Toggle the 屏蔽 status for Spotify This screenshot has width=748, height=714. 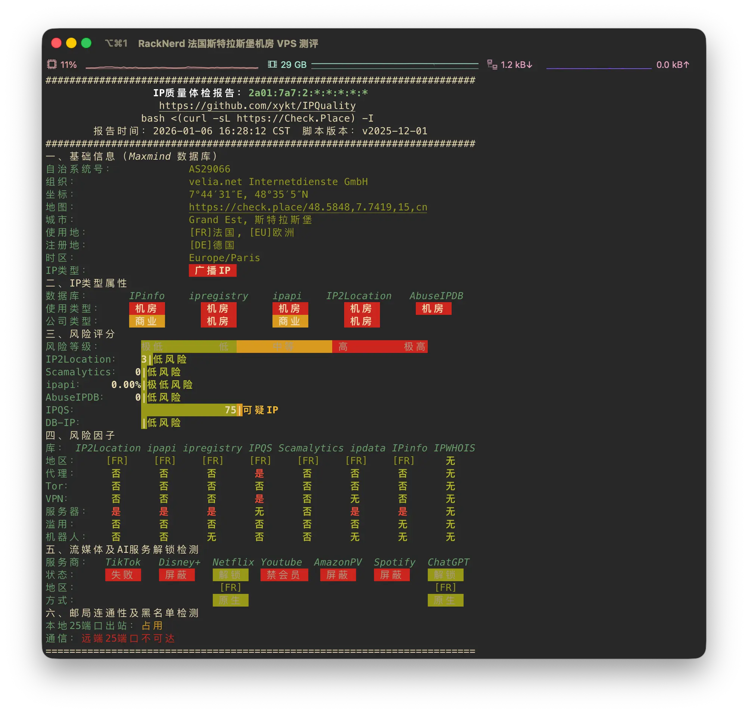tap(392, 575)
